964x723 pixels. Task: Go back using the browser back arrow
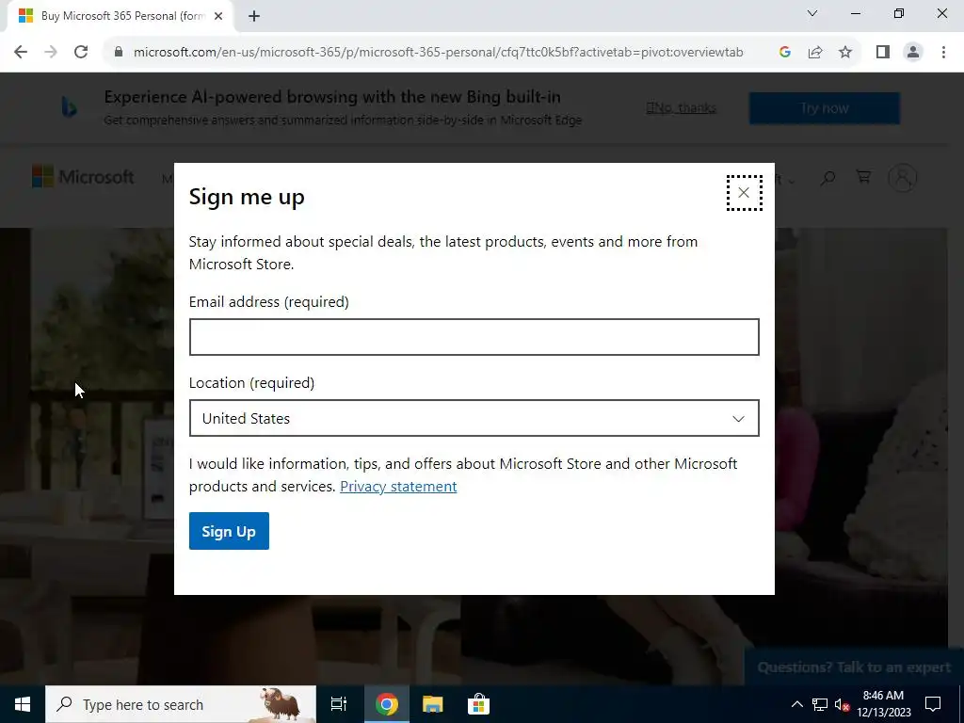21,52
